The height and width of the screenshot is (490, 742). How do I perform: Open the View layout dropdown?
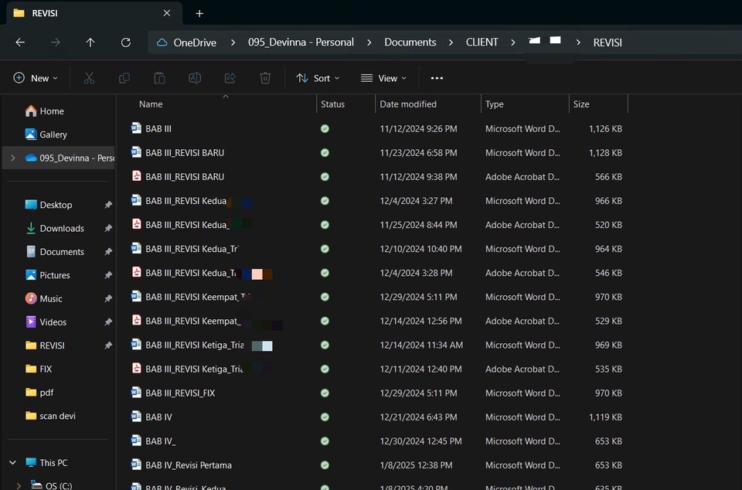click(383, 78)
